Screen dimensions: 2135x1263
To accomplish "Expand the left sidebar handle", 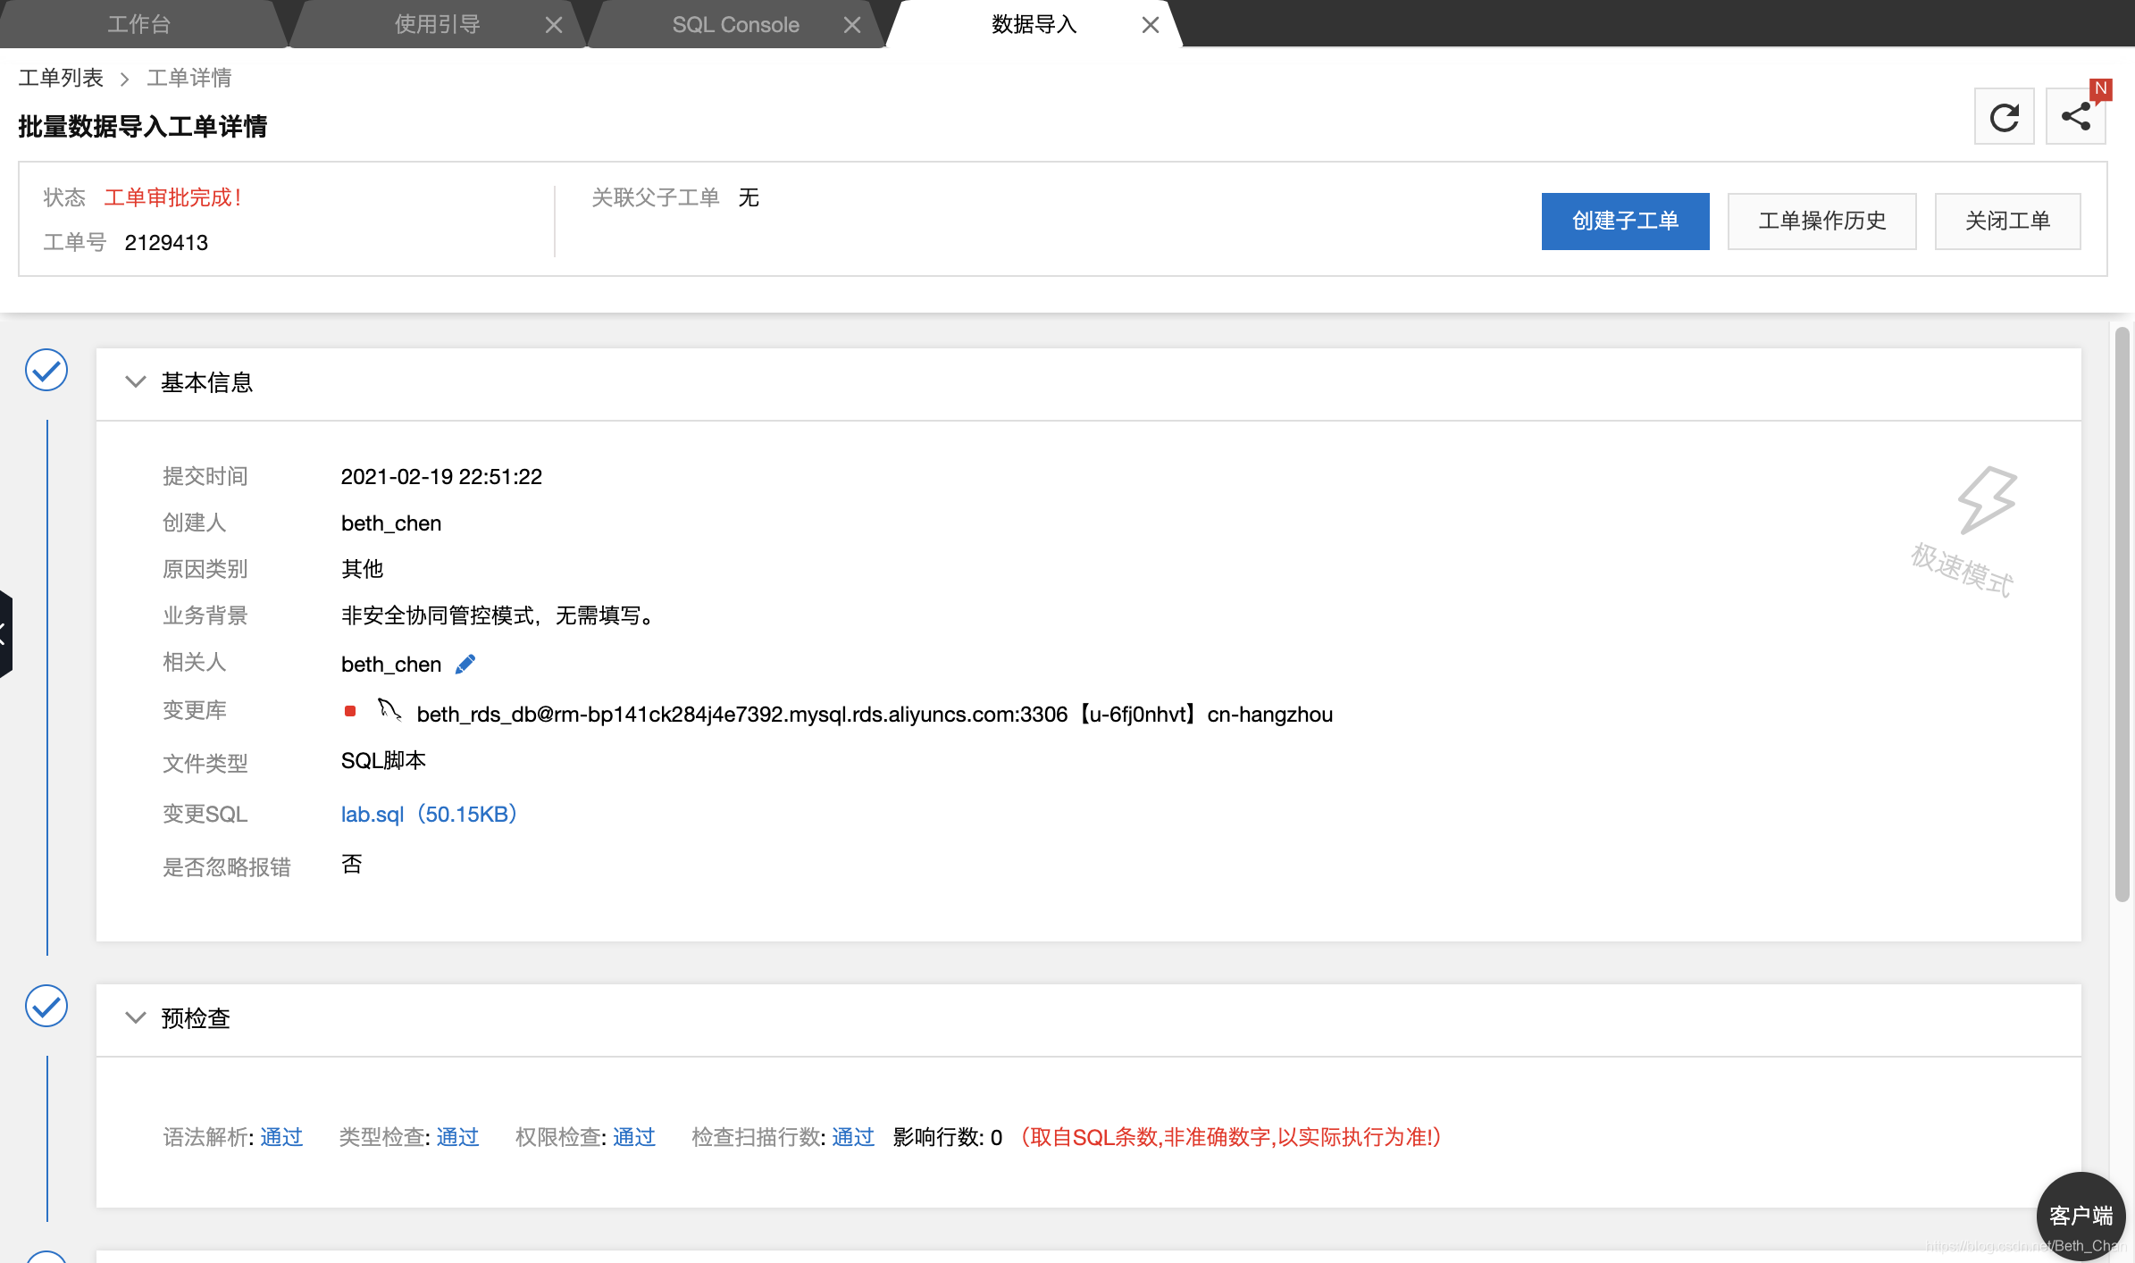I will coord(4,634).
